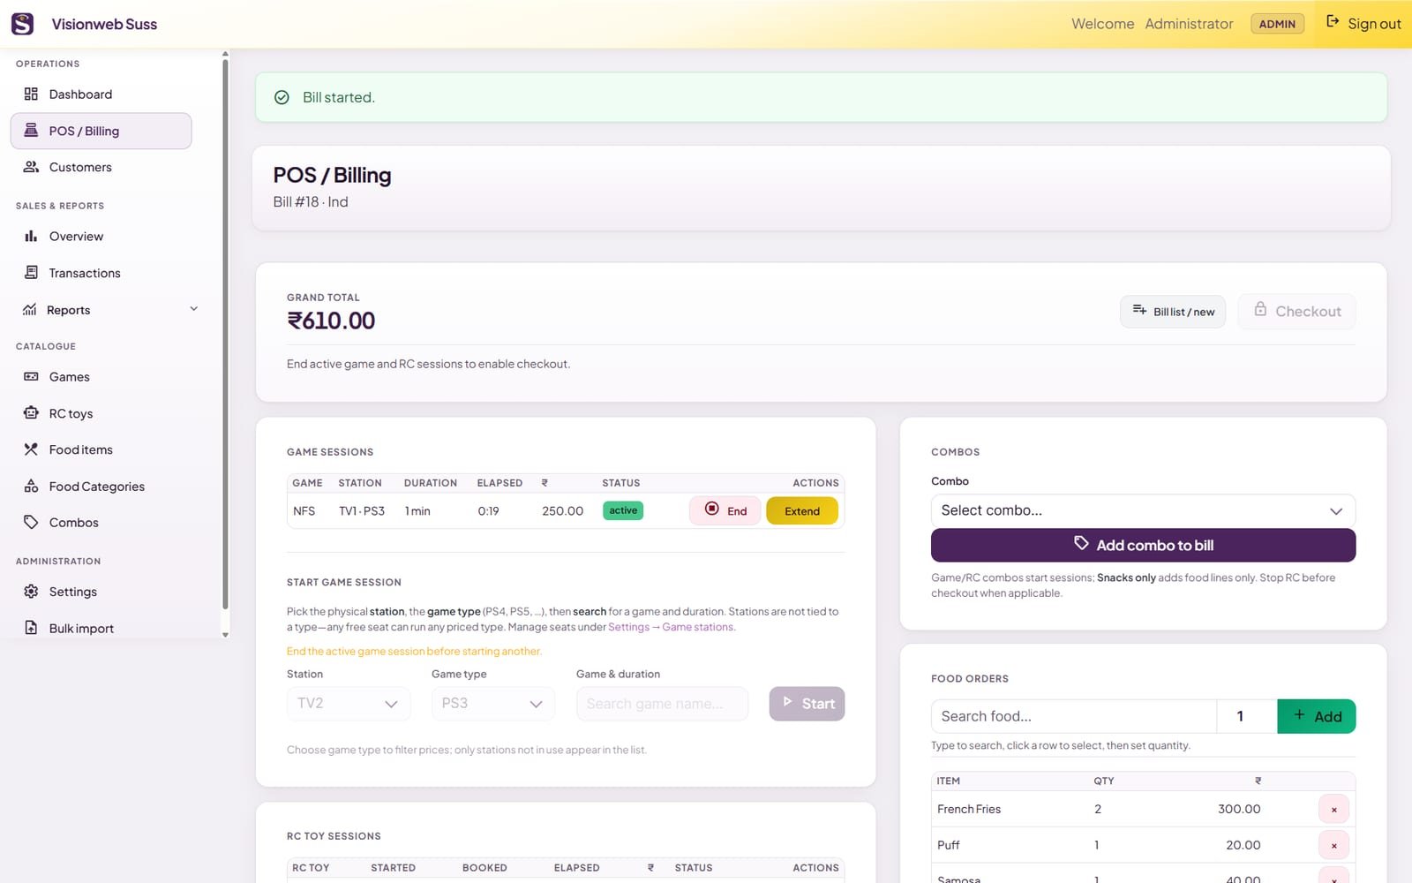Follow the Settings → Game stations link
Image resolution: width=1412 pixels, height=883 pixels.
671,627
